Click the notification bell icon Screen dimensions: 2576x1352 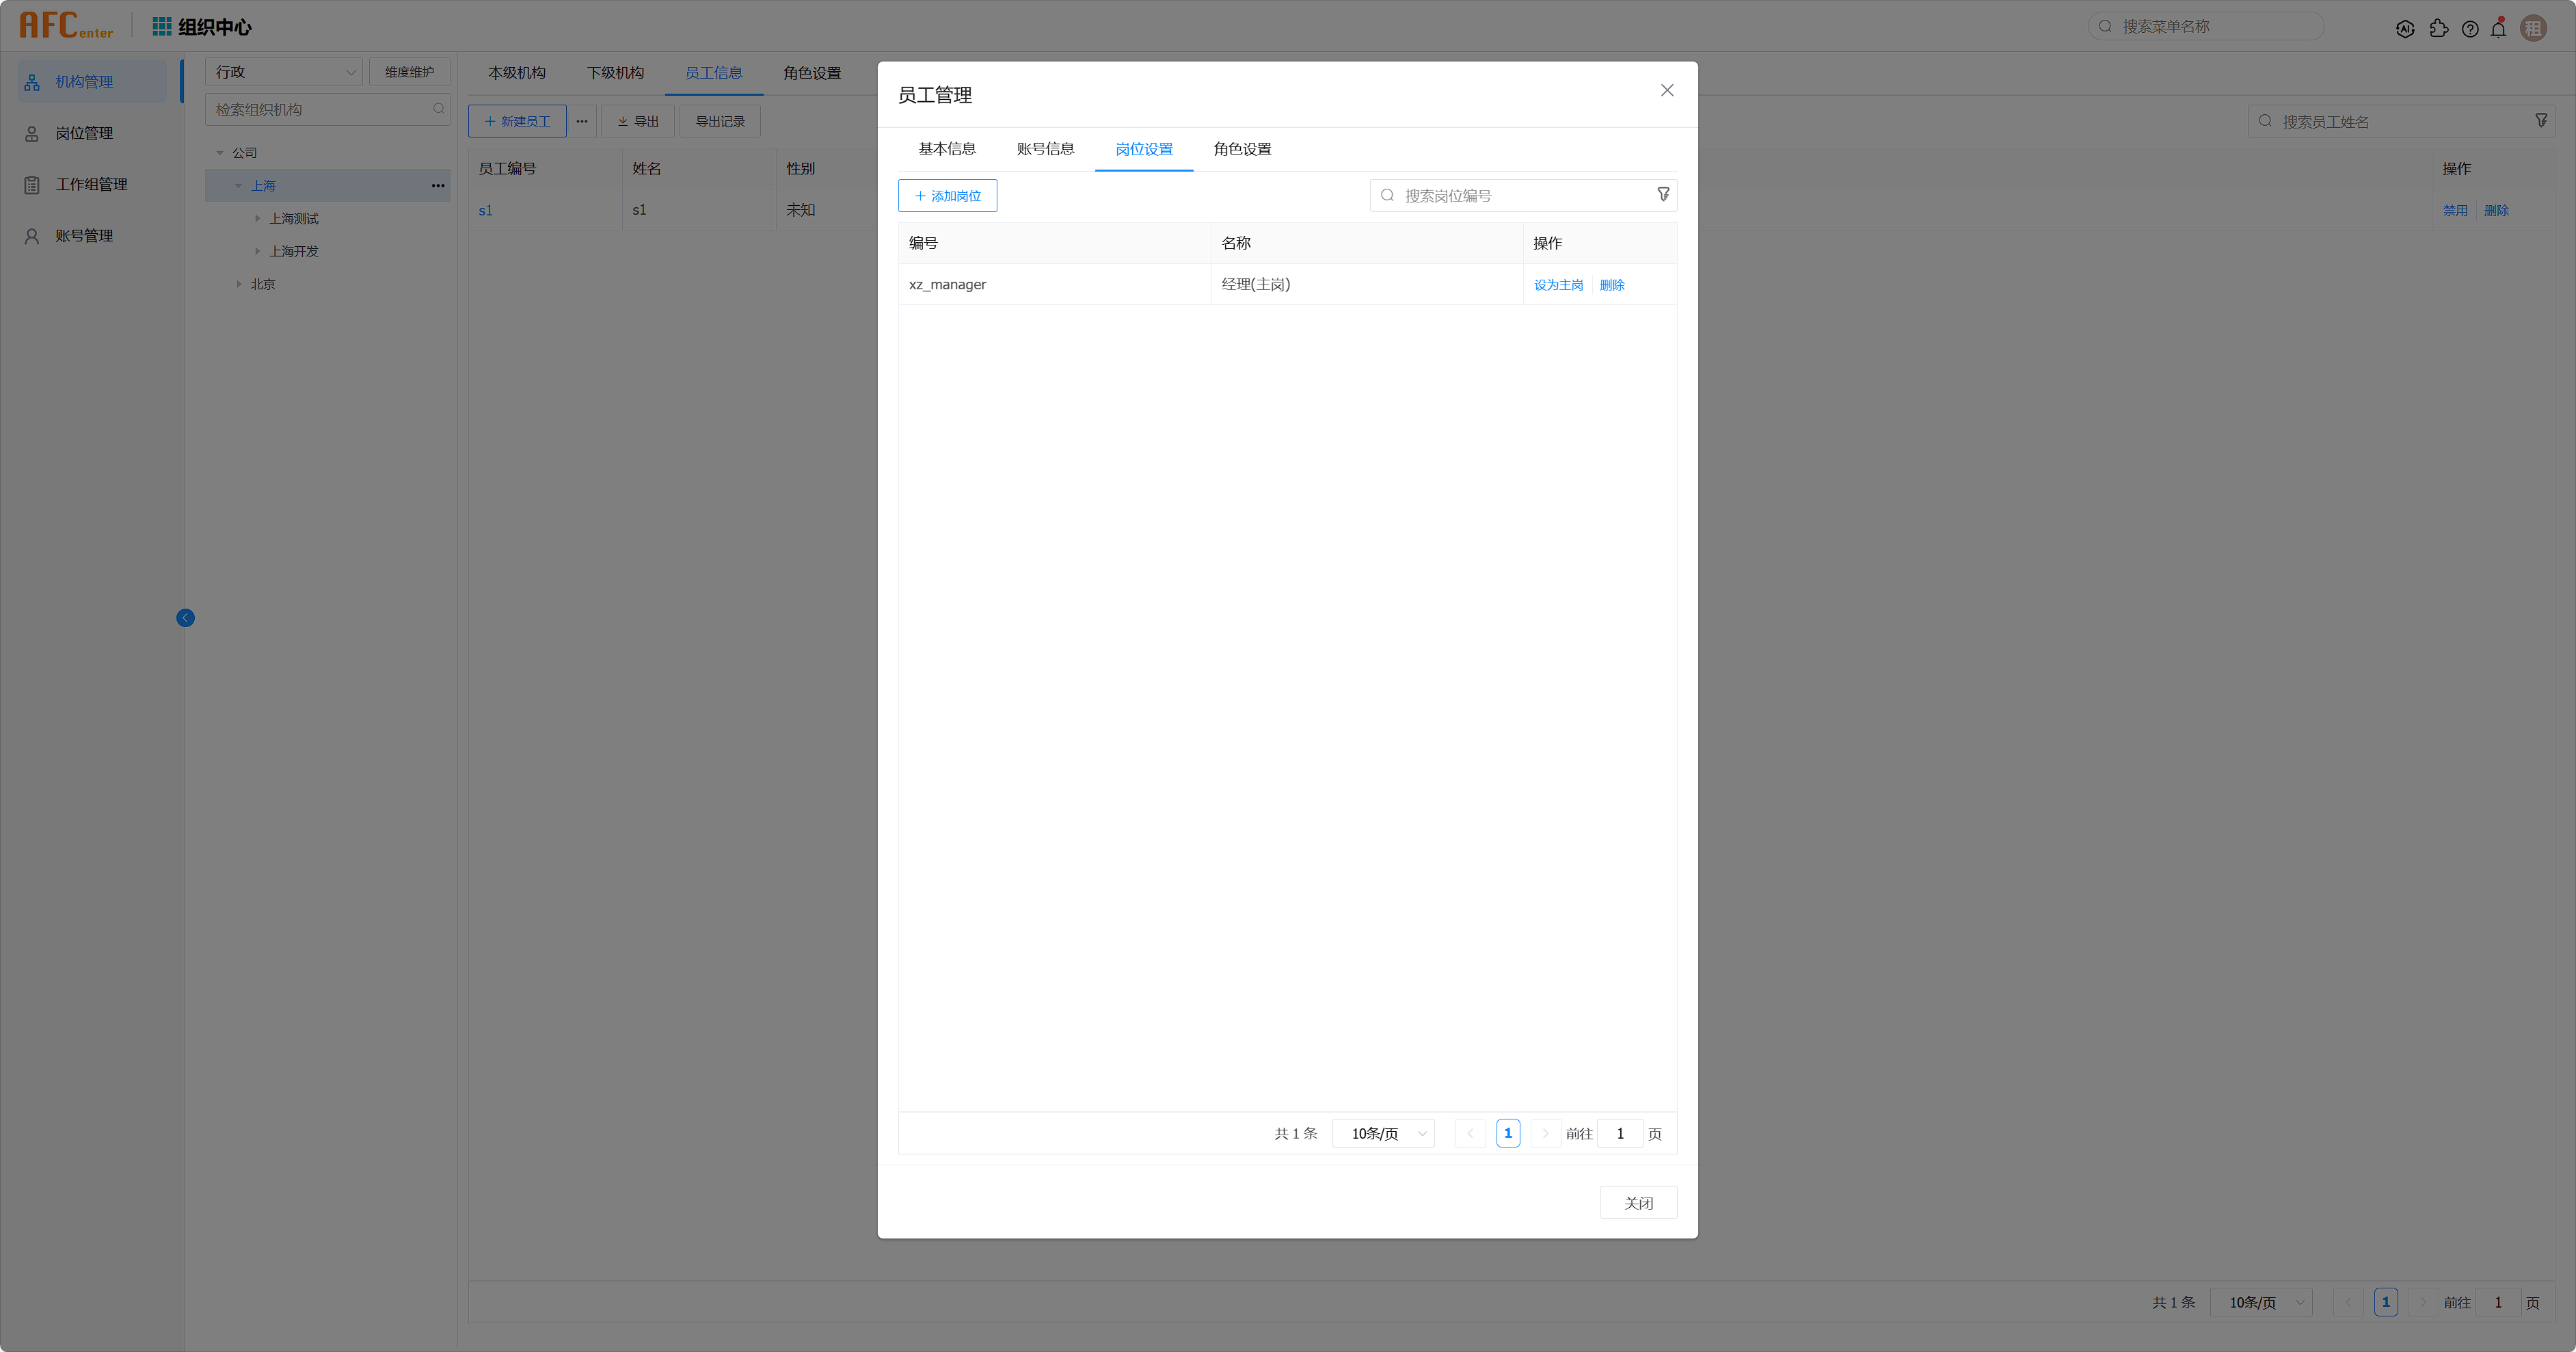coord(2498,28)
